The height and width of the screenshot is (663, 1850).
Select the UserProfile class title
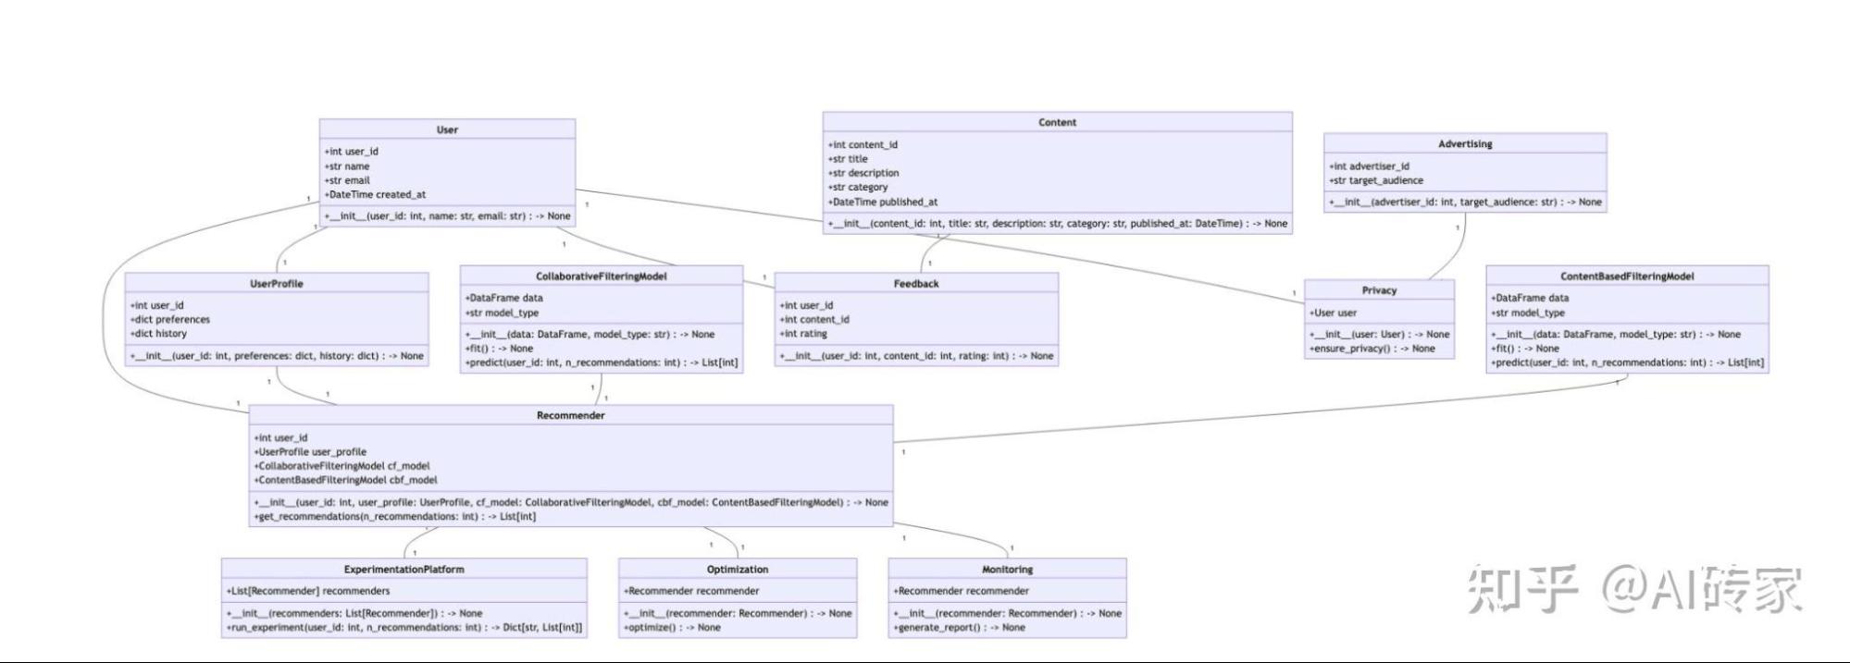[276, 284]
